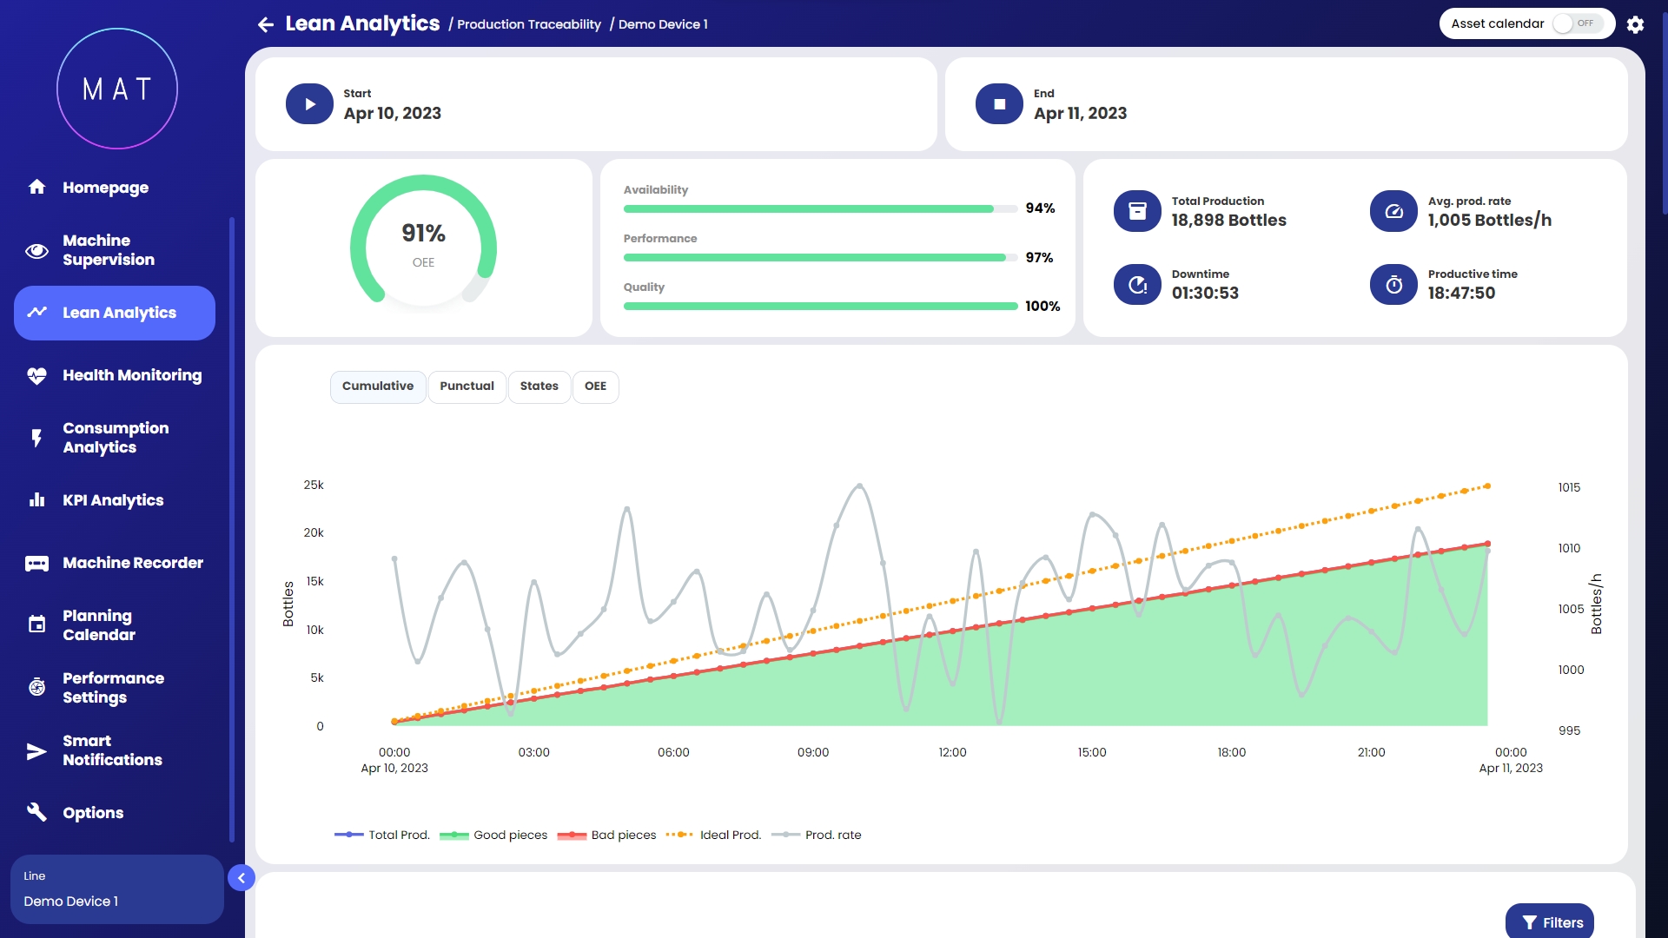Switch to the States chart tab
The width and height of the screenshot is (1668, 938).
click(x=539, y=386)
